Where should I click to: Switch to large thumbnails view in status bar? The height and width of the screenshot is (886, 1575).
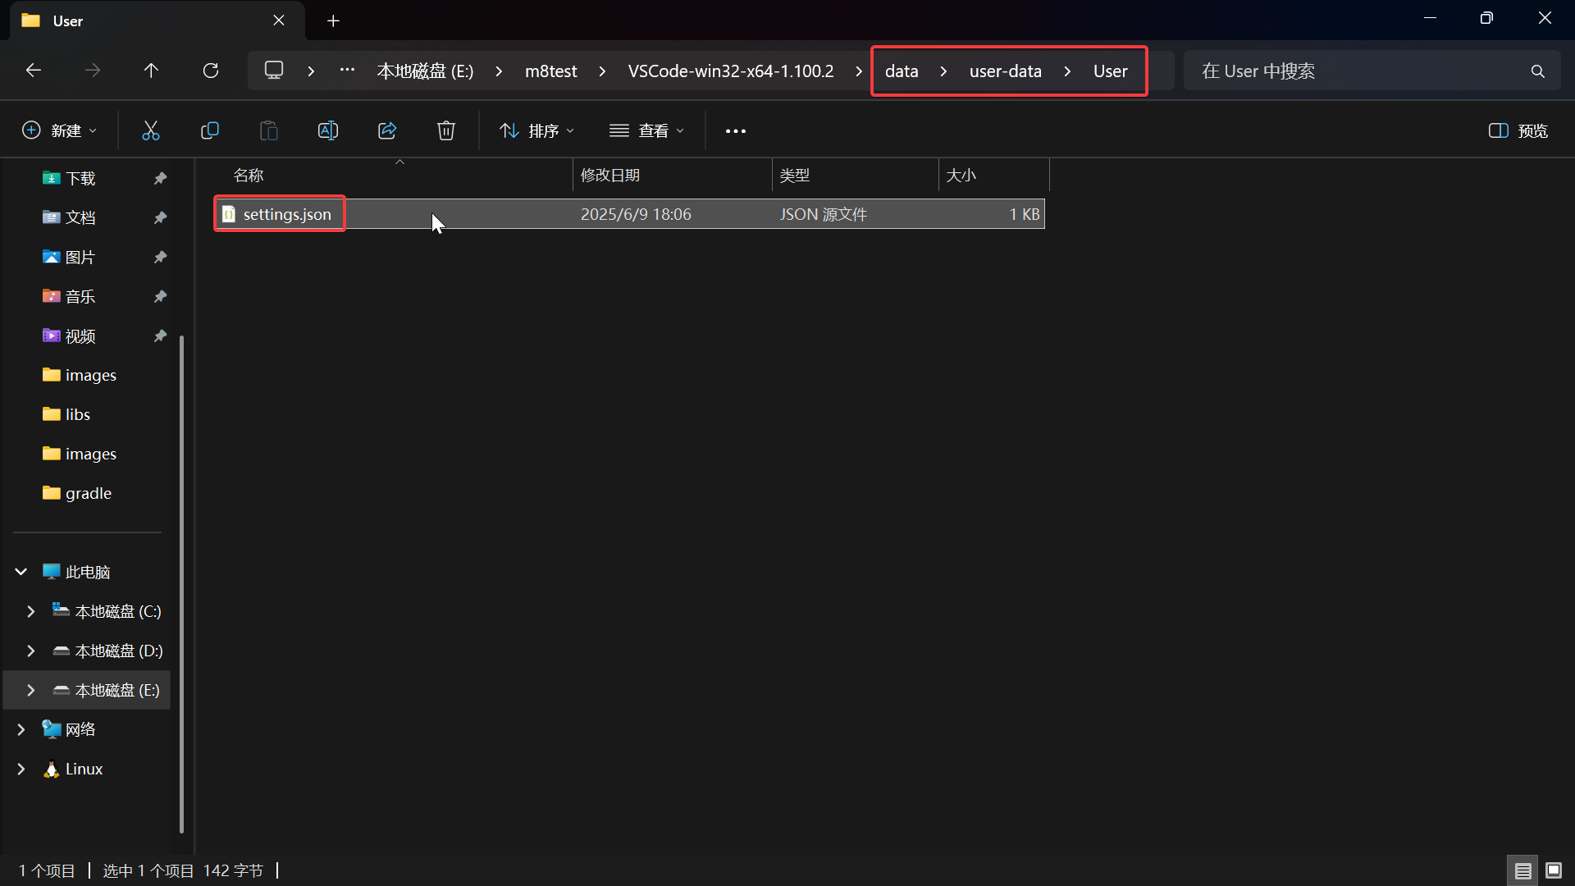pos(1554,870)
